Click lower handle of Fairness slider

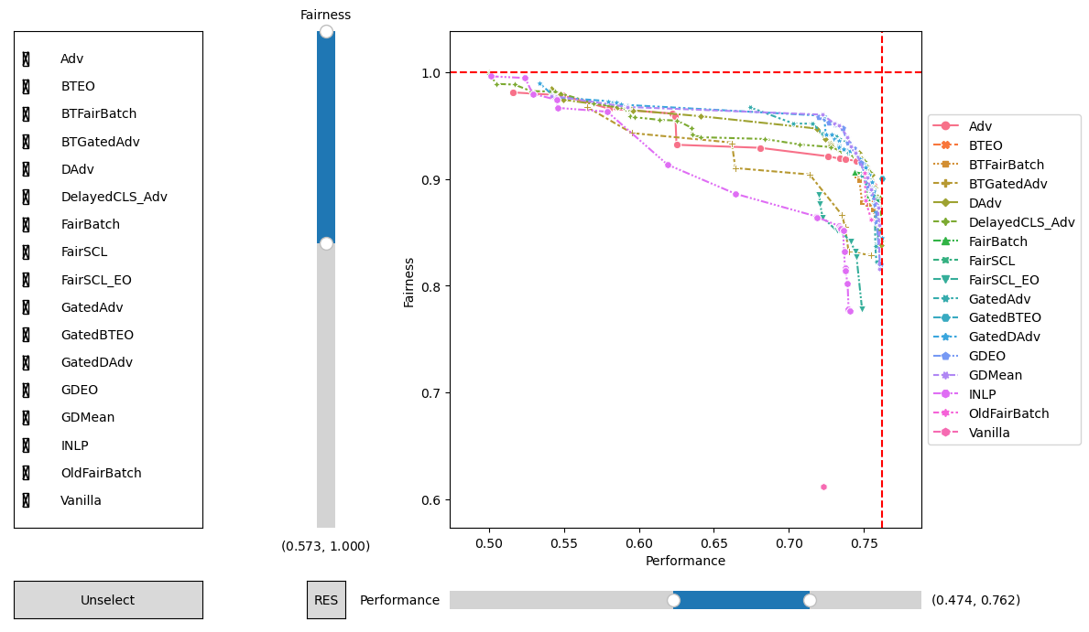pyautogui.click(x=326, y=243)
